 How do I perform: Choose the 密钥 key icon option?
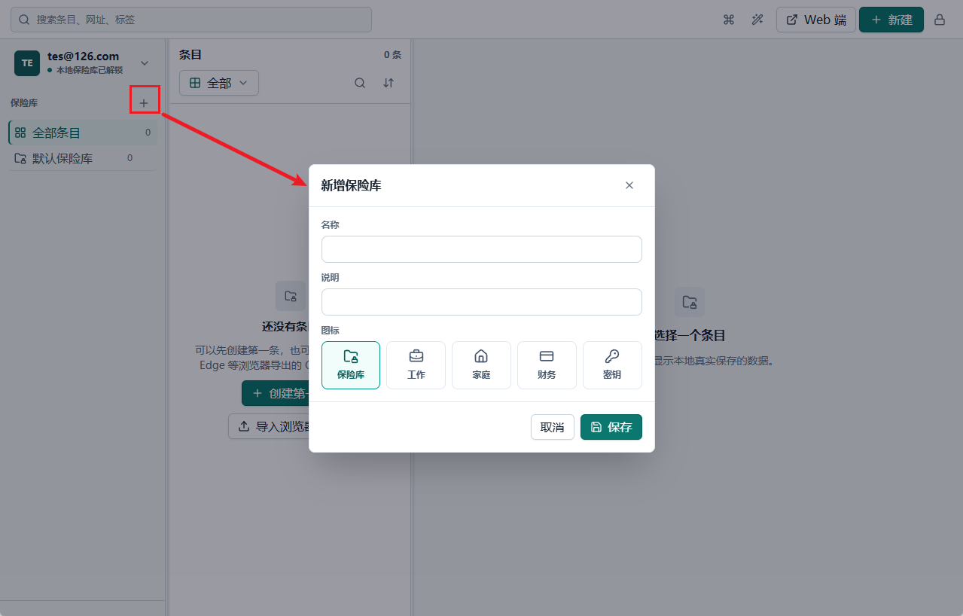612,365
